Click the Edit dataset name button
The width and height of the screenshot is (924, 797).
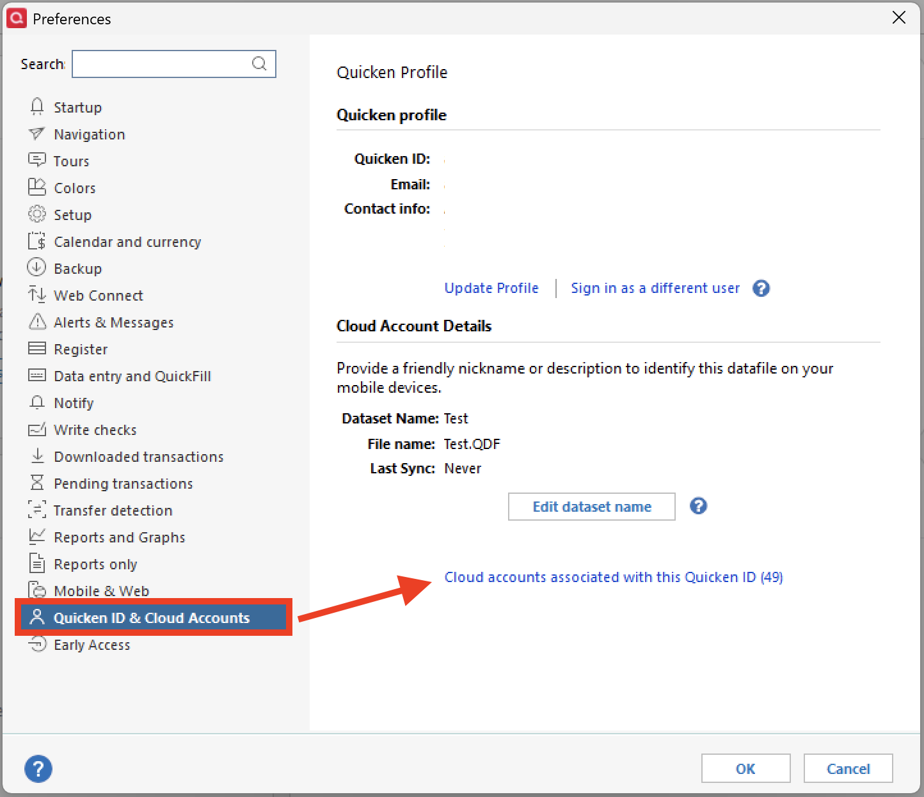(592, 507)
